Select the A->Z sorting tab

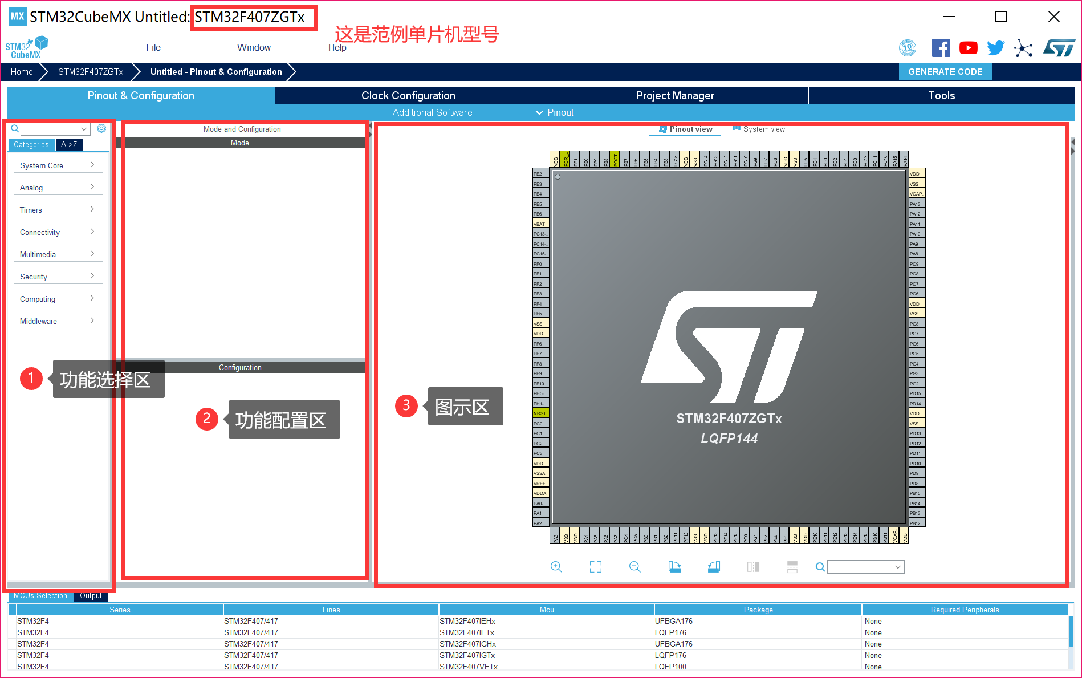[69, 144]
